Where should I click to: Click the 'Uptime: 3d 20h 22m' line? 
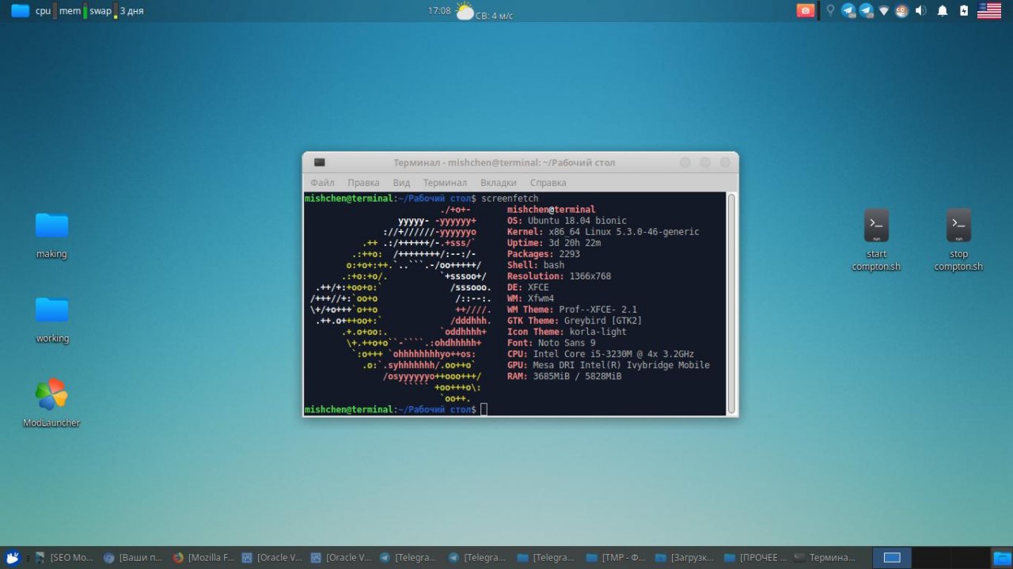coord(554,243)
